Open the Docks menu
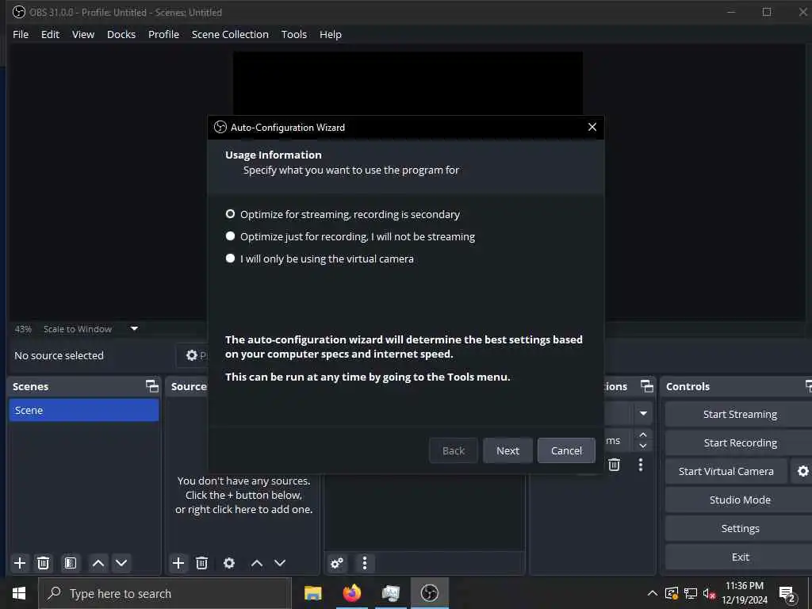 tap(121, 34)
